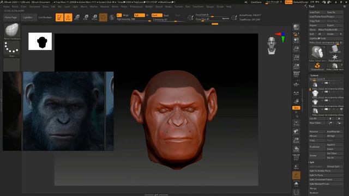Open the Dots stroke type picker
Screen dimensions: 349x196
11,48
